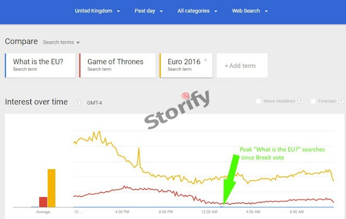Image resolution: width=346 pixels, height=219 pixels.
Task: Expand the Search terms compare dropdown
Action: [61, 42]
